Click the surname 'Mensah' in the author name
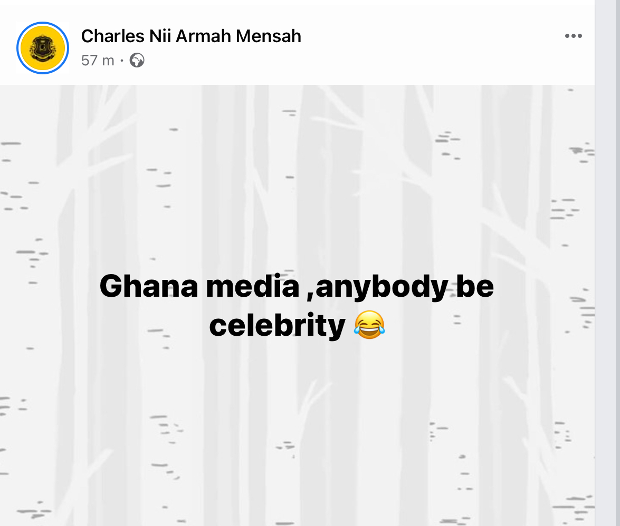Viewport: 620px width, 526px height. [269, 36]
